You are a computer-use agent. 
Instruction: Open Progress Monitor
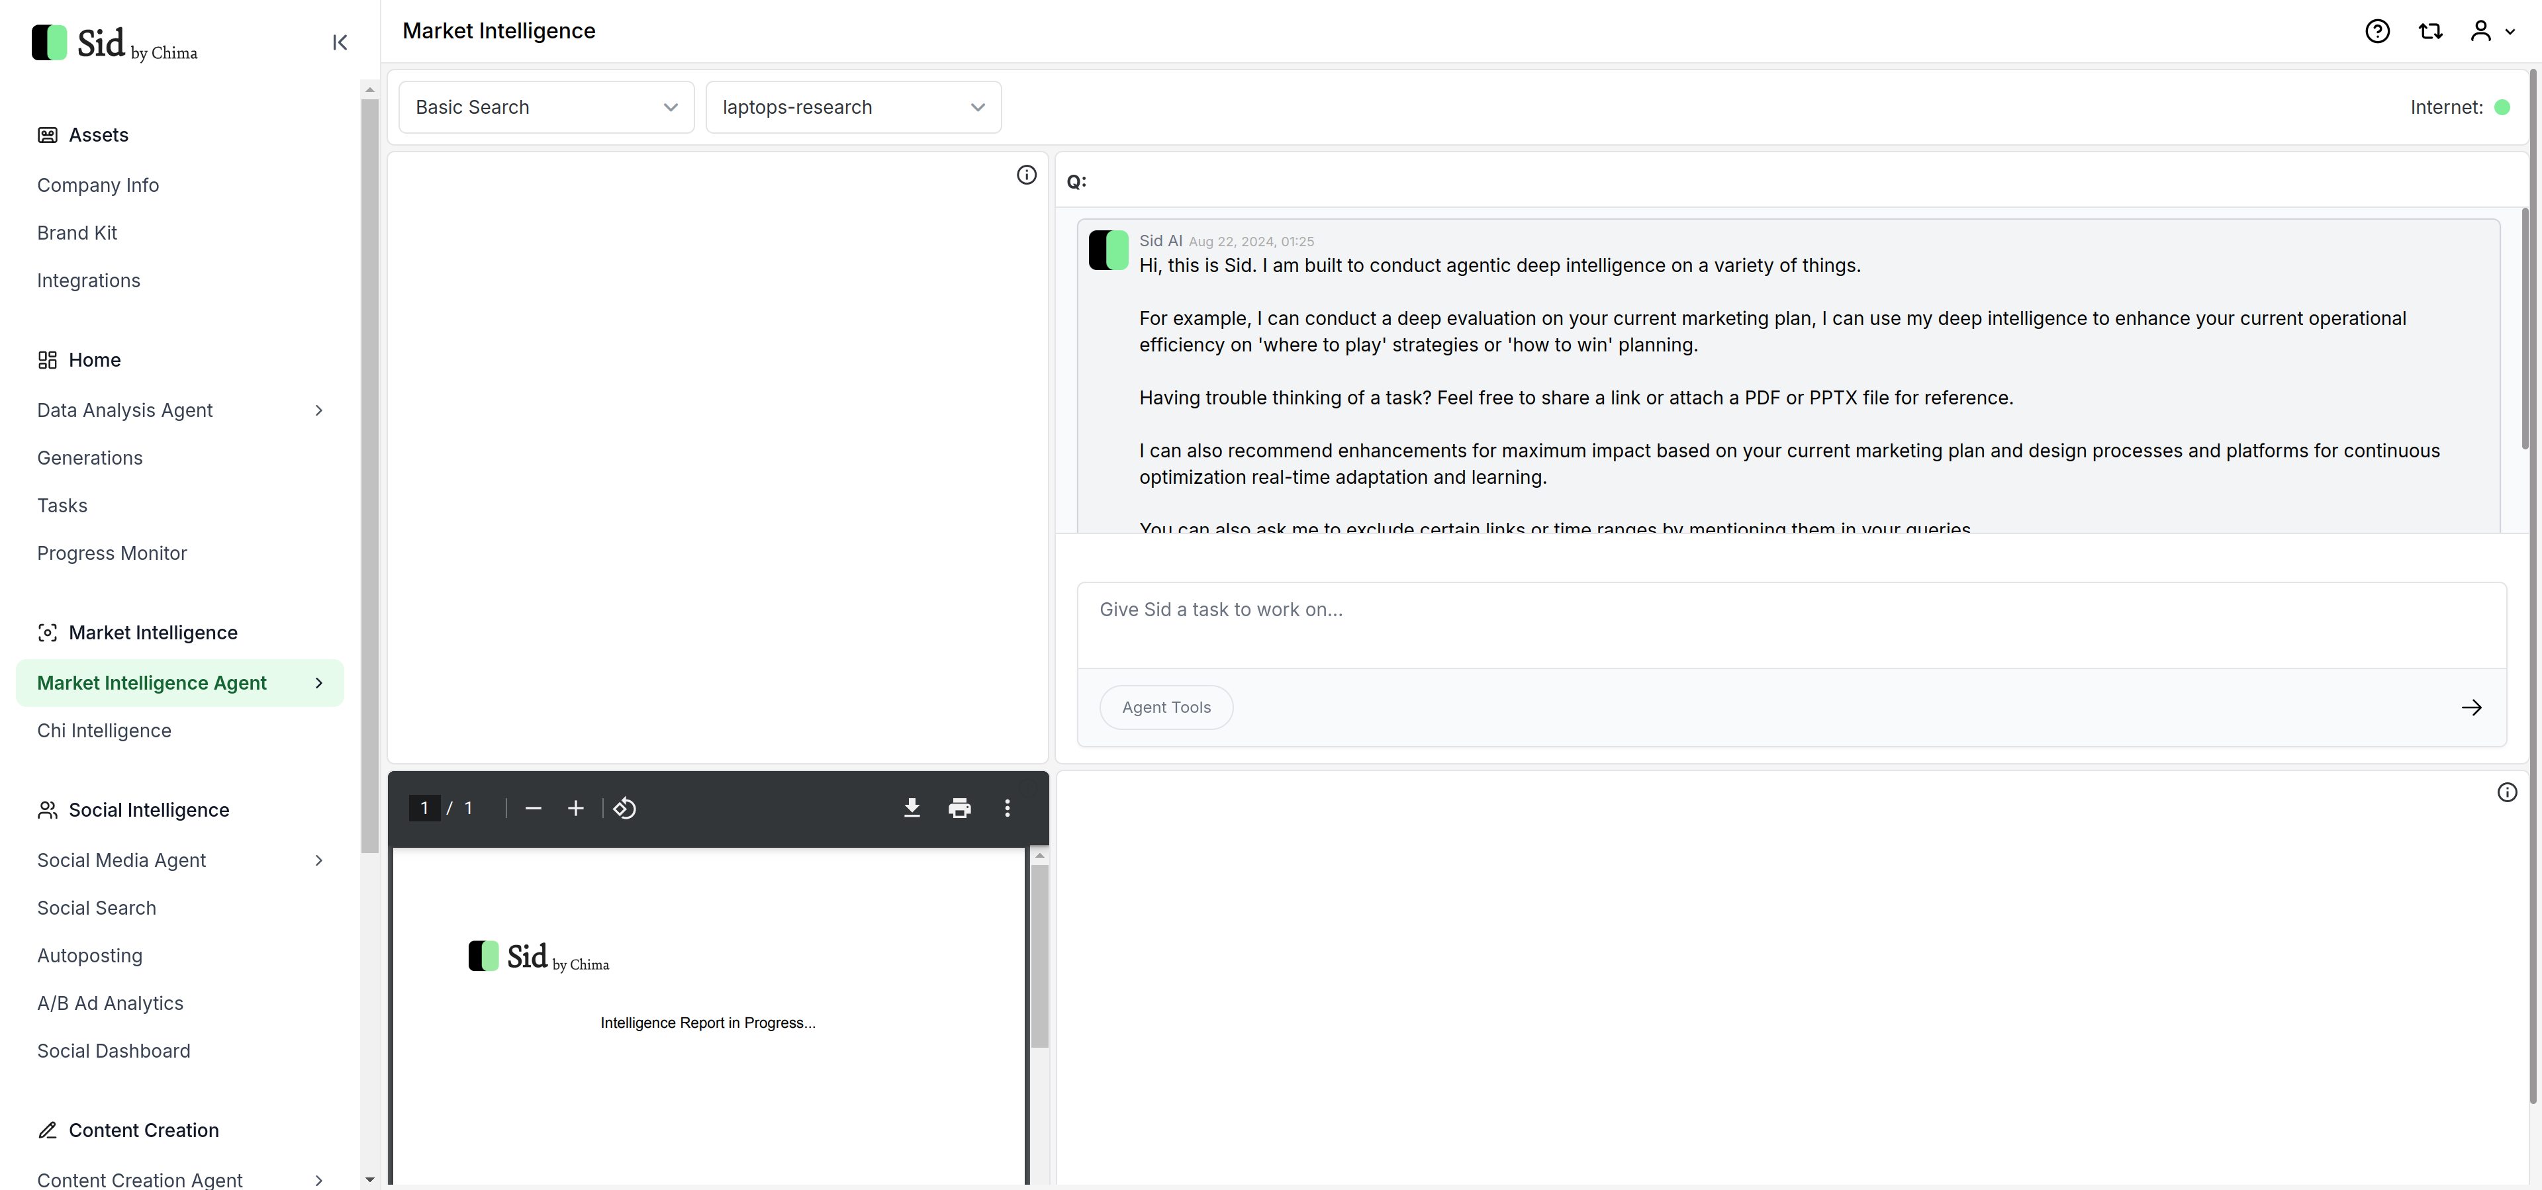[111, 553]
